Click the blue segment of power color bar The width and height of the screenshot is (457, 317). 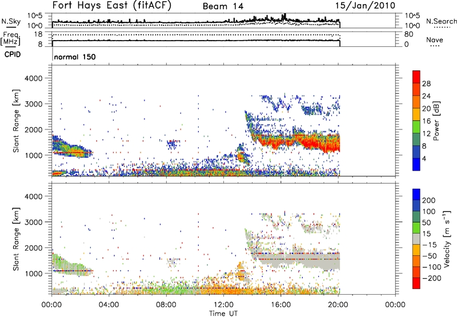coord(416,164)
